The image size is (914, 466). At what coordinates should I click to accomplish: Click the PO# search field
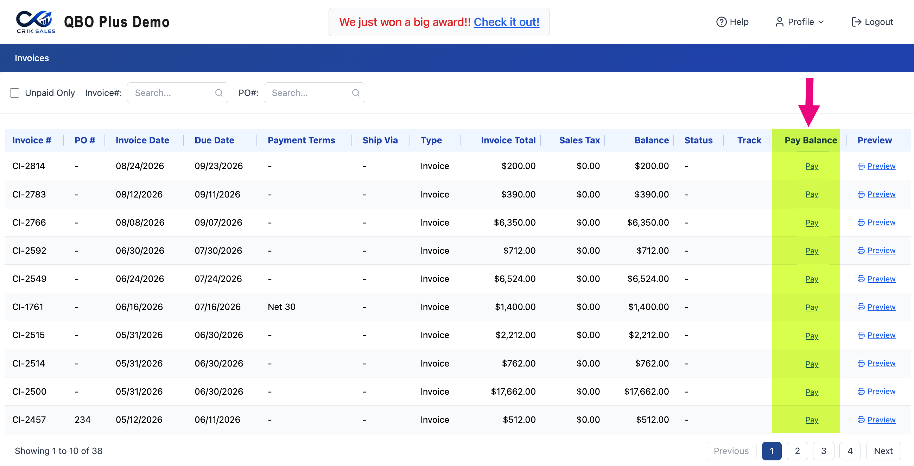[x=315, y=93]
